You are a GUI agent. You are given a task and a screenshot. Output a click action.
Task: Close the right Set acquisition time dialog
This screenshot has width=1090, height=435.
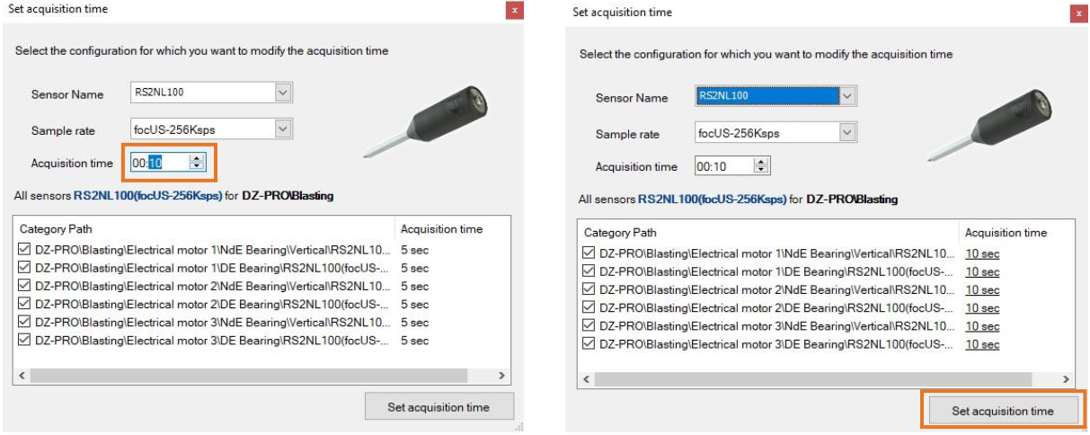[x=1078, y=13]
